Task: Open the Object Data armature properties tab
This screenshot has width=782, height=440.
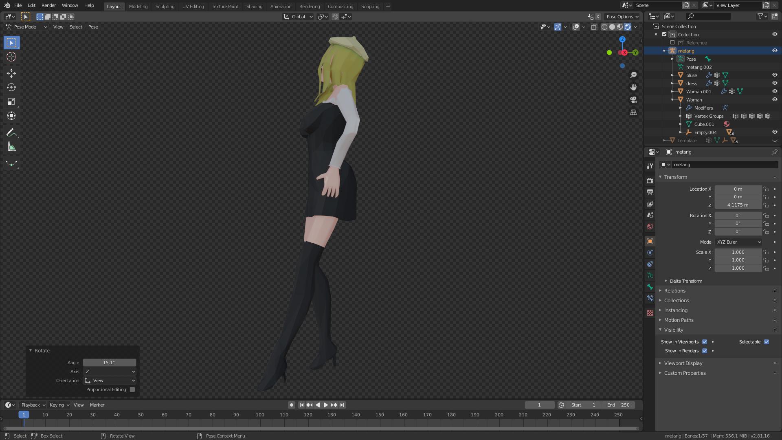Action: click(x=650, y=275)
